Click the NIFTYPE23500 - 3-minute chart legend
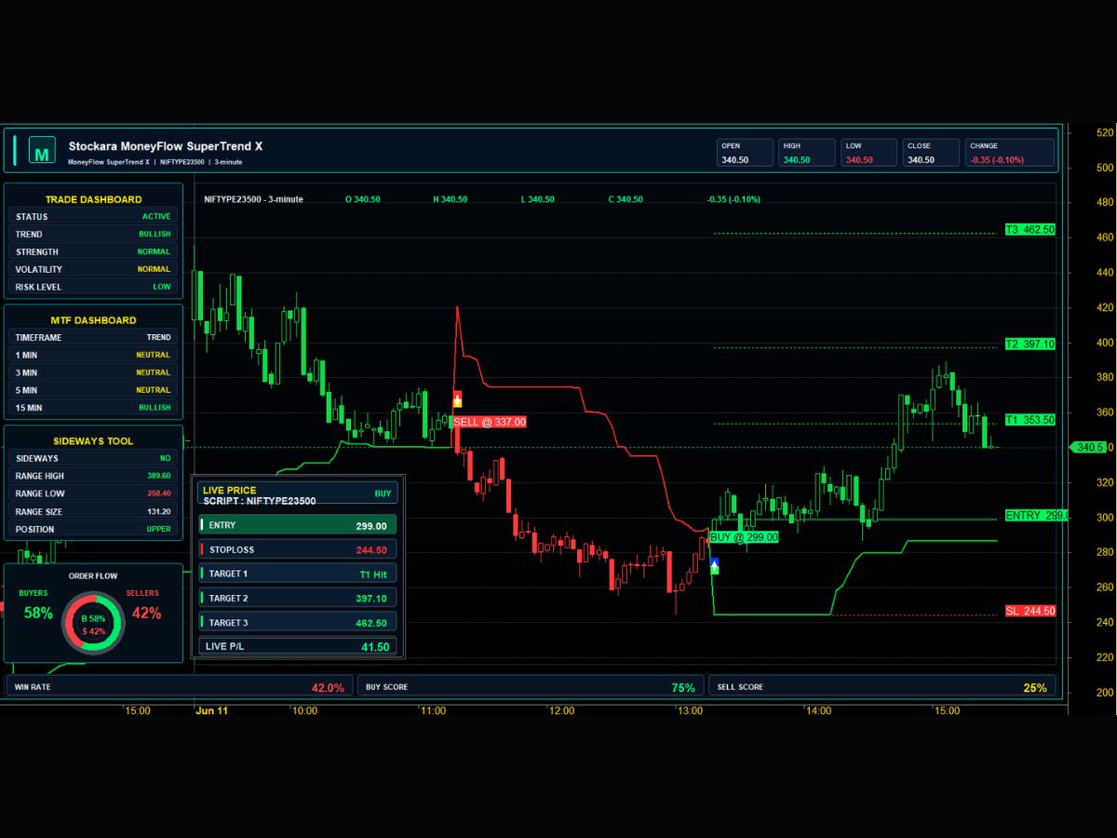Screen dimensions: 1117x838 pos(254,199)
